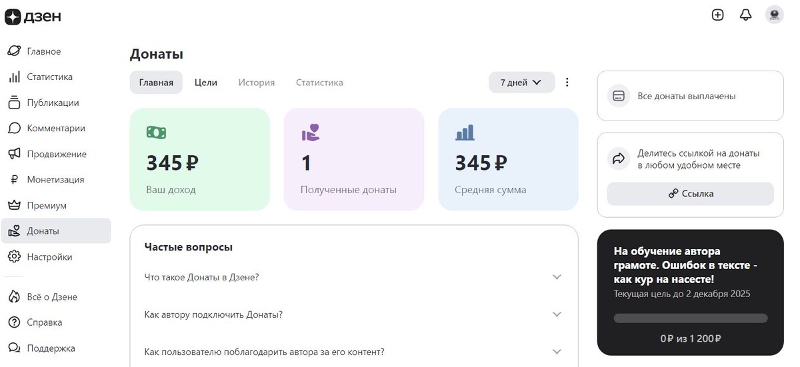
Task: Click Текущая цель до 2 декабря 2025 text
Action: click(x=682, y=294)
